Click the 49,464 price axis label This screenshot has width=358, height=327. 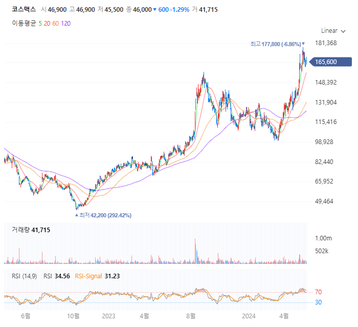[x=324, y=201]
